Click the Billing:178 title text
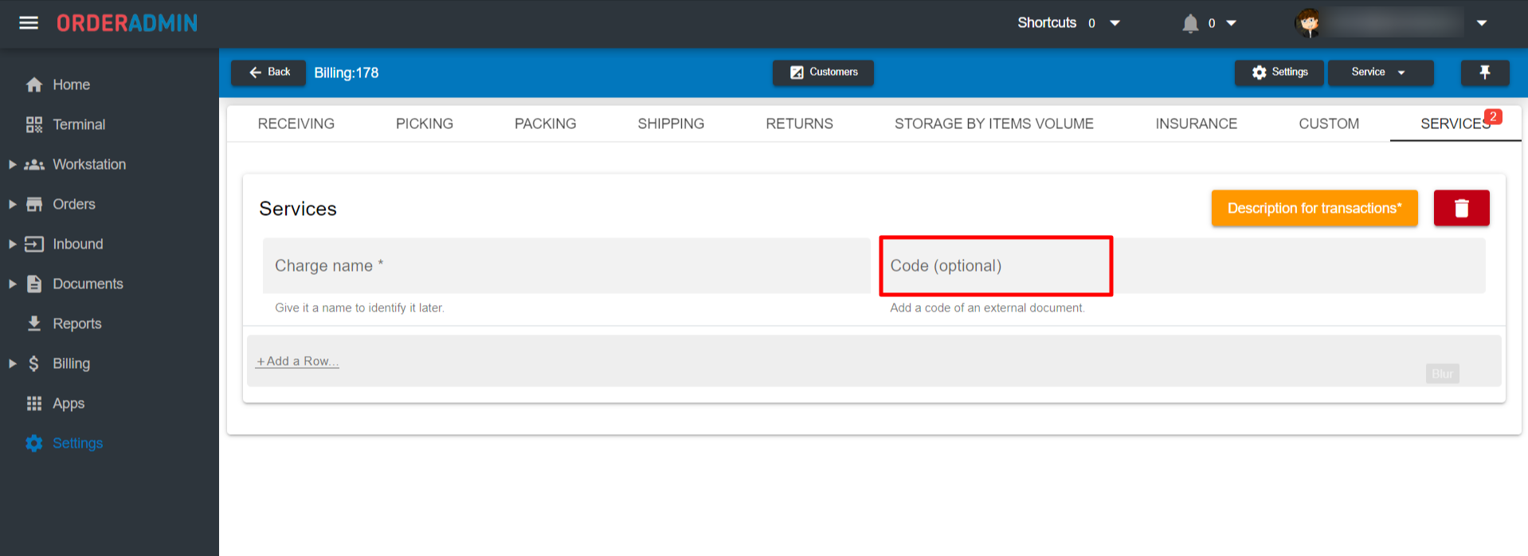This screenshot has width=1528, height=556. [347, 72]
